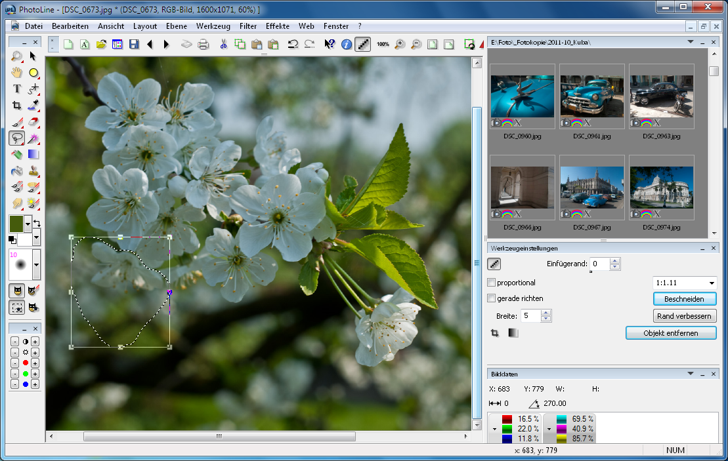This screenshot has height=461, width=728.
Task: Click the blue info icon
Action: (x=347, y=45)
